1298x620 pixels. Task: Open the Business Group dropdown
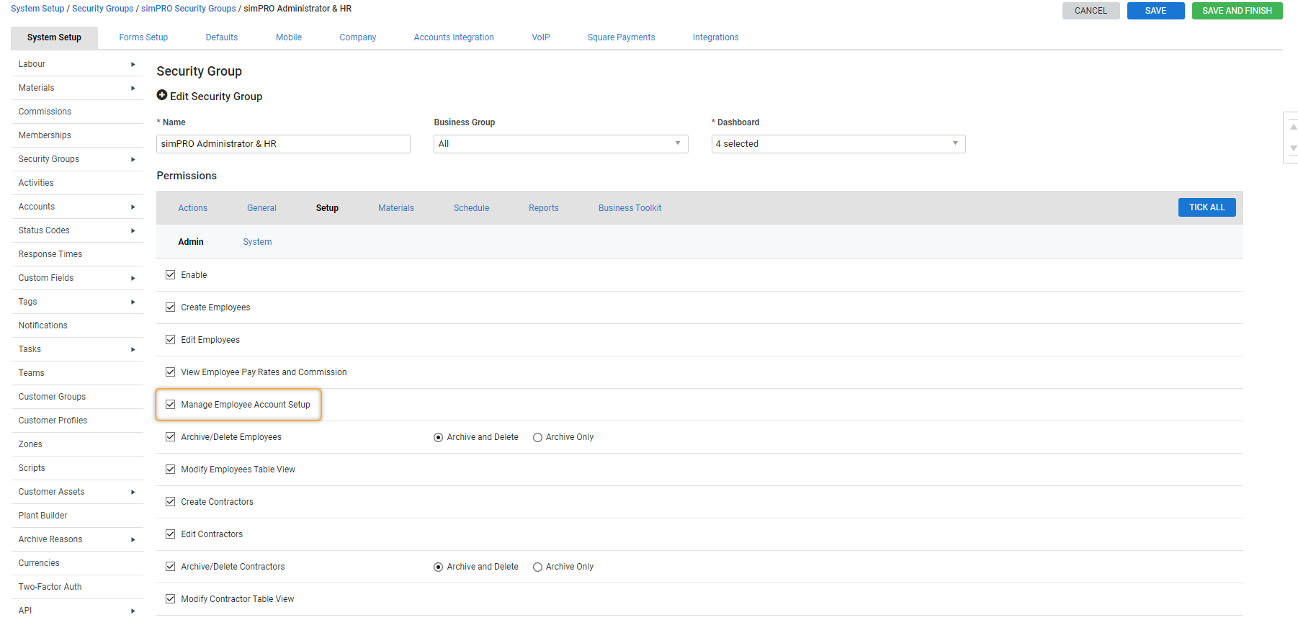[560, 144]
